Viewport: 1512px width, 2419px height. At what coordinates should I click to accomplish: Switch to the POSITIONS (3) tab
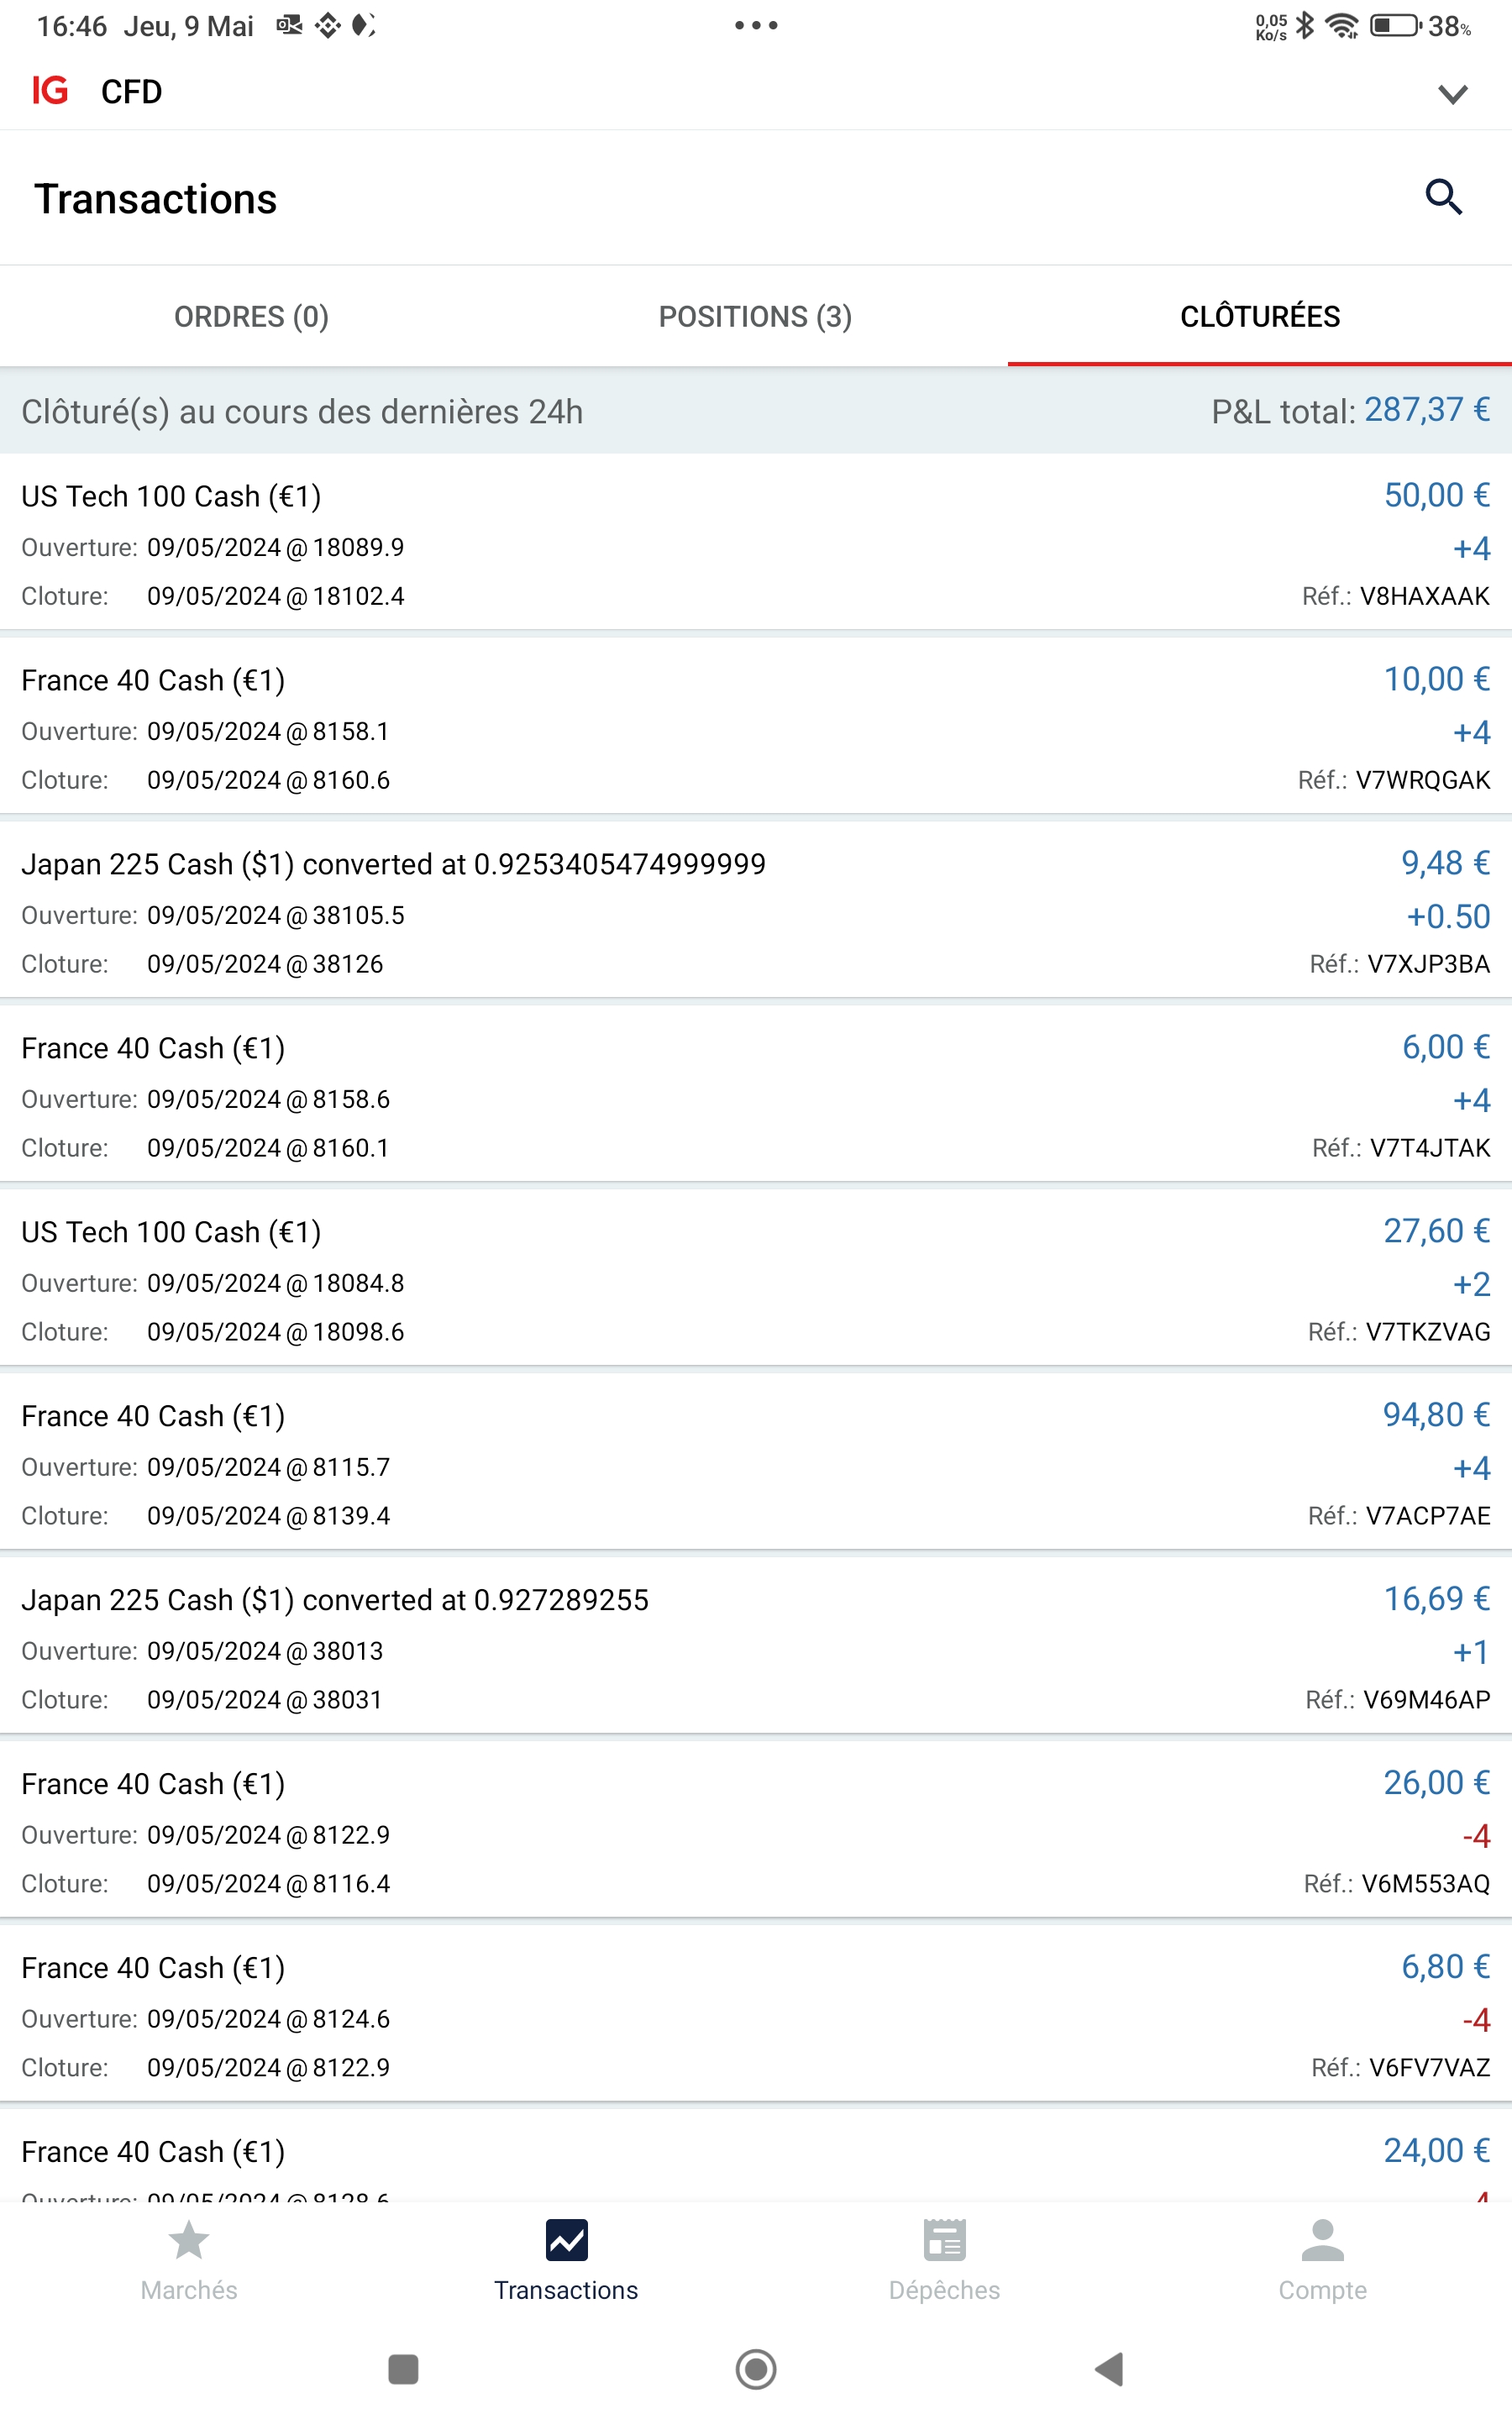(755, 317)
